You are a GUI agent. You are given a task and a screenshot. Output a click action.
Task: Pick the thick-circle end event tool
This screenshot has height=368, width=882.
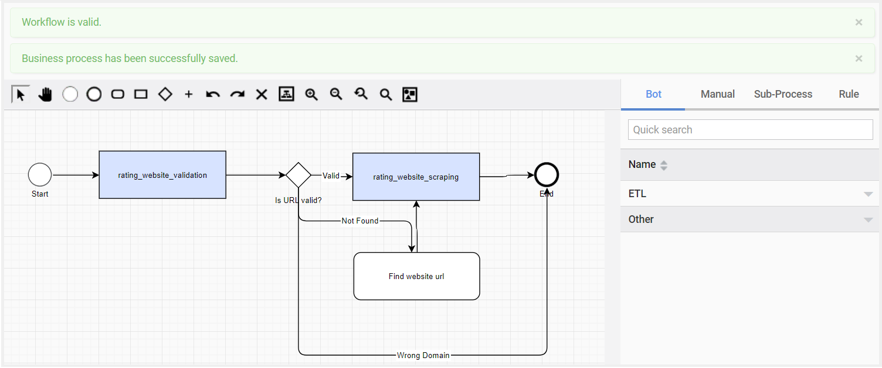pyautogui.click(x=94, y=94)
